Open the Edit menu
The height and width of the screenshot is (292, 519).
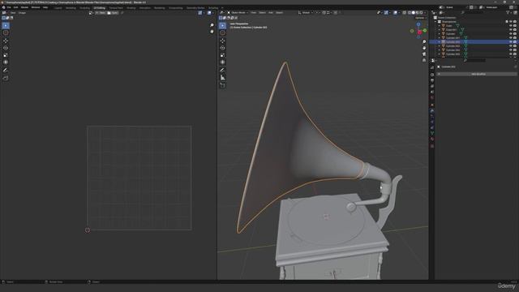click(15, 7)
